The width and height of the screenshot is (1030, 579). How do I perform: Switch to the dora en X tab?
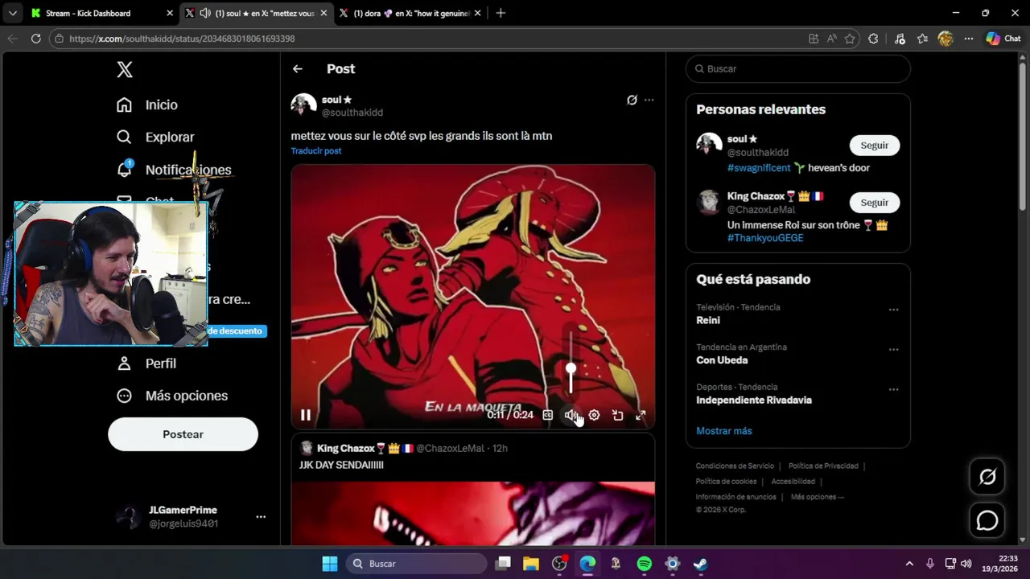pyautogui.click(x=411, y=13)
